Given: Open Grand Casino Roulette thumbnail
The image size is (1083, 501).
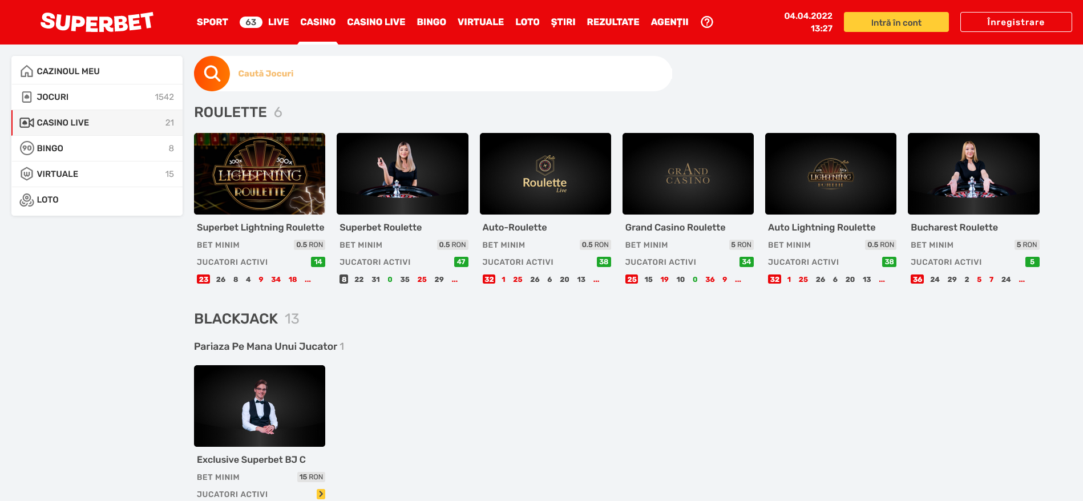Looking at the screenshot, I should point(688,173).
